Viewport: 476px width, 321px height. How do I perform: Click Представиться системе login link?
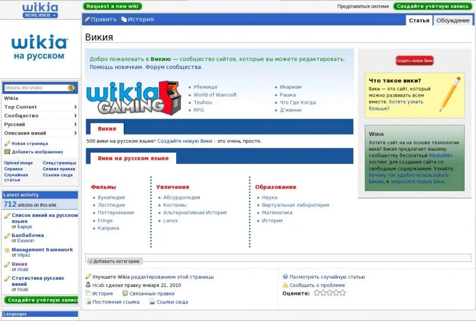click(363, 7)
